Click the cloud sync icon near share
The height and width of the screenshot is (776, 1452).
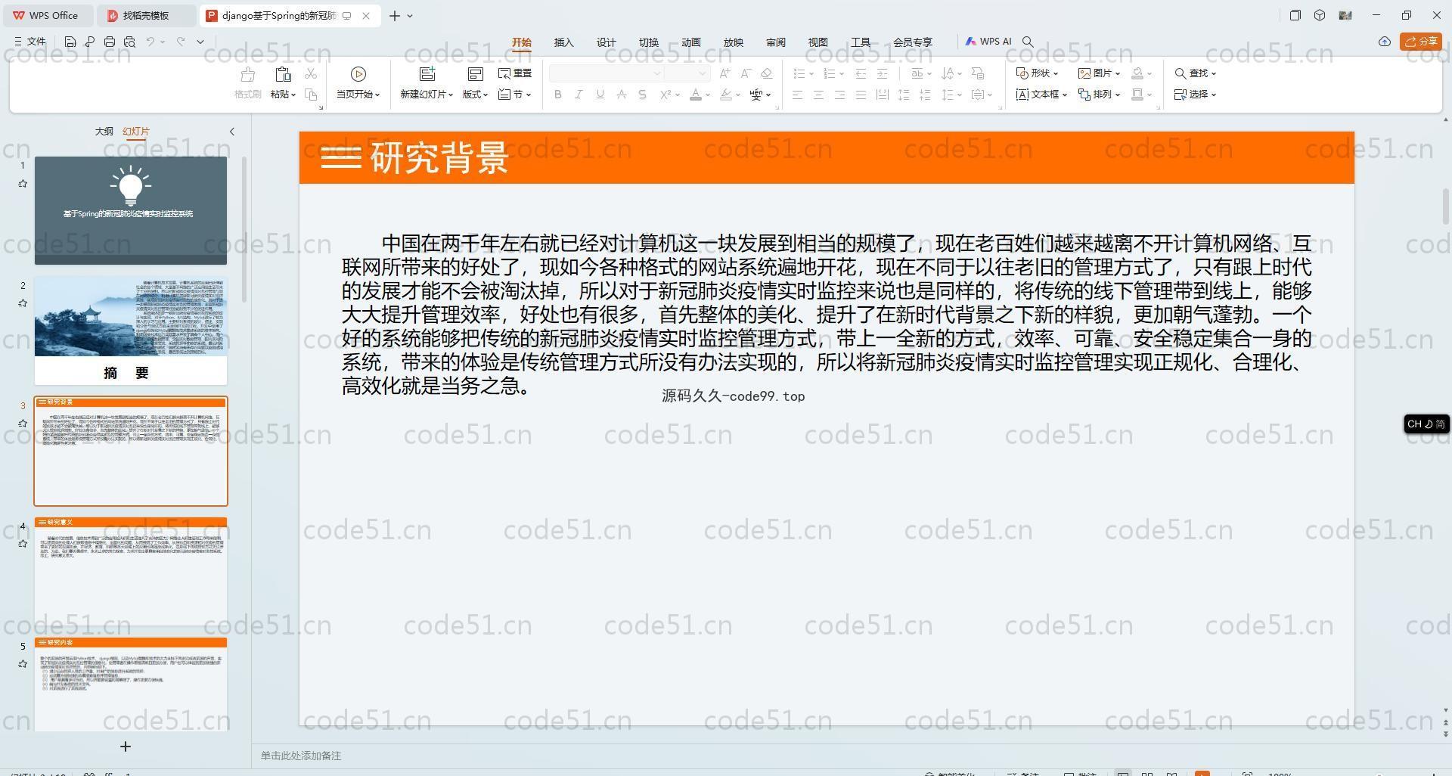pos(1384,42)
